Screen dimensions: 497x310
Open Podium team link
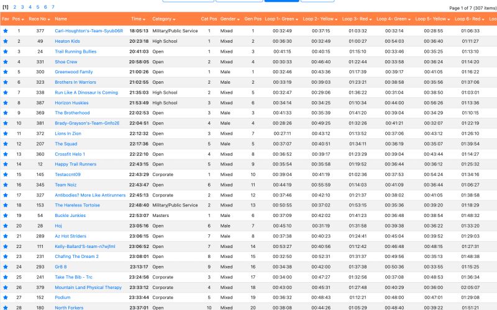63,298
